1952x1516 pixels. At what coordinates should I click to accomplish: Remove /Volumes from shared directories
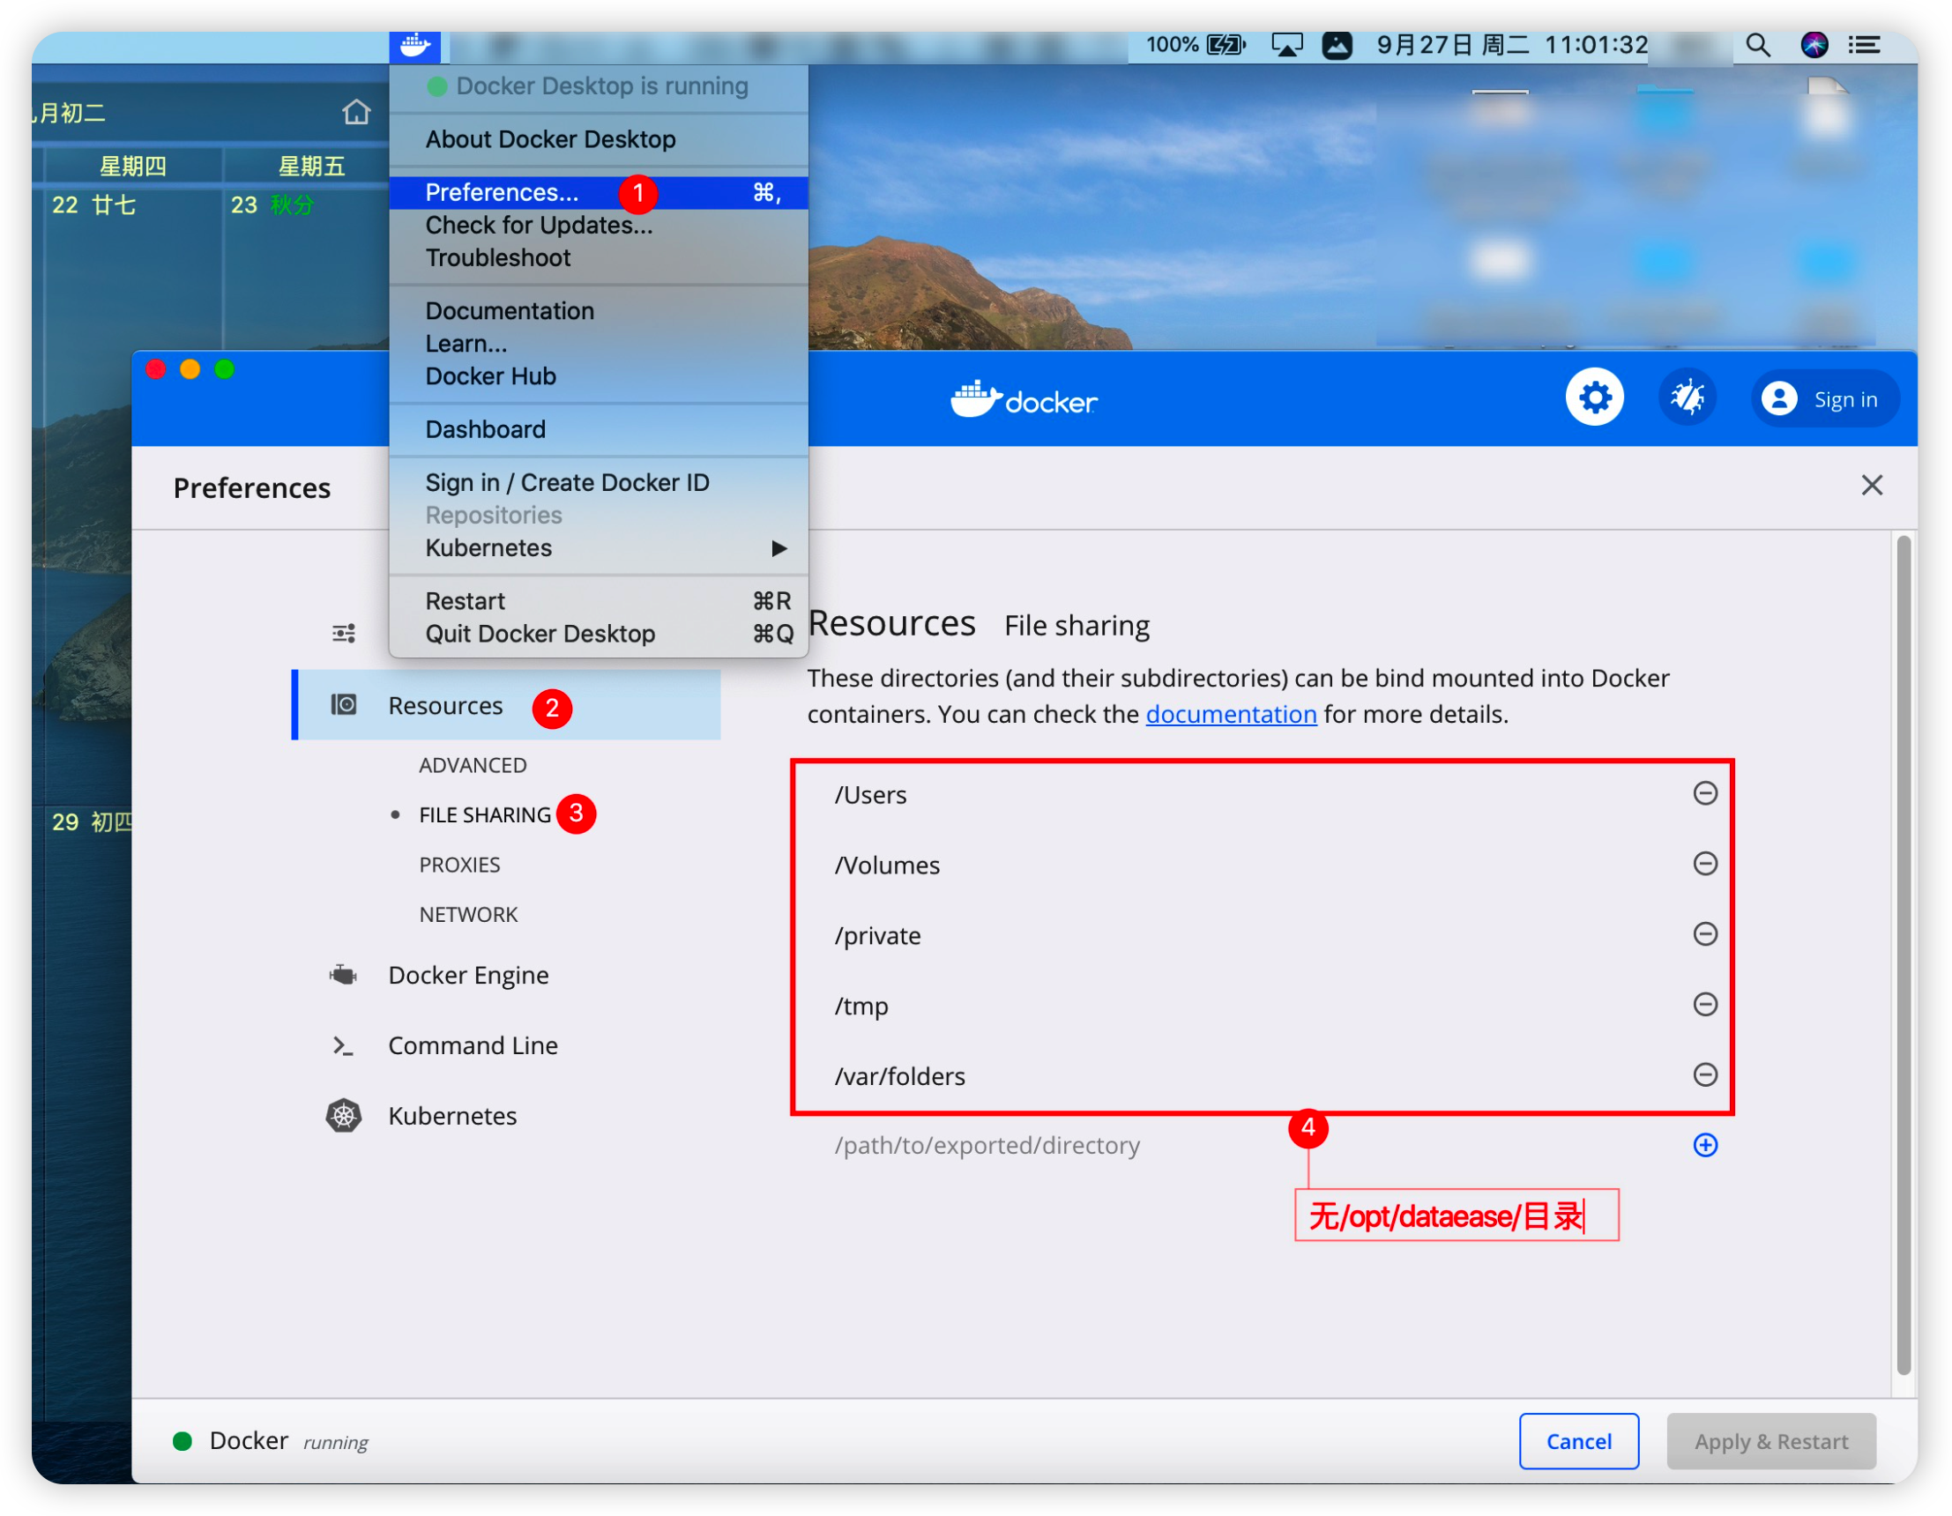(x=1705, y=863)
